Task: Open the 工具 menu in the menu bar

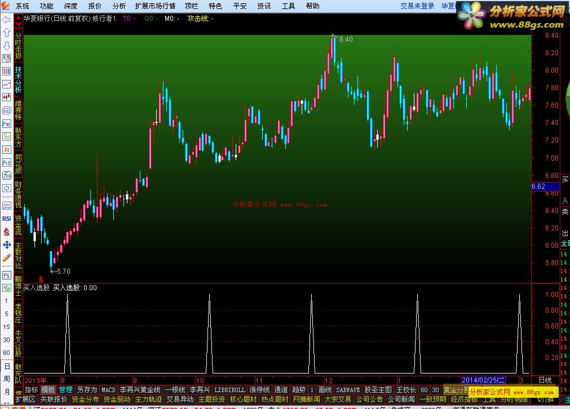Action: click(288, 6)
